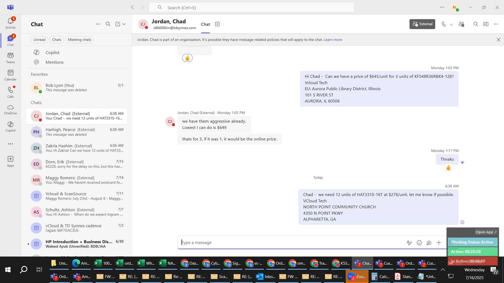Viewport: 504px width, 283px height.
Task: Pop out the chat window
Action: pyautogui.click(x=486, y=24)
